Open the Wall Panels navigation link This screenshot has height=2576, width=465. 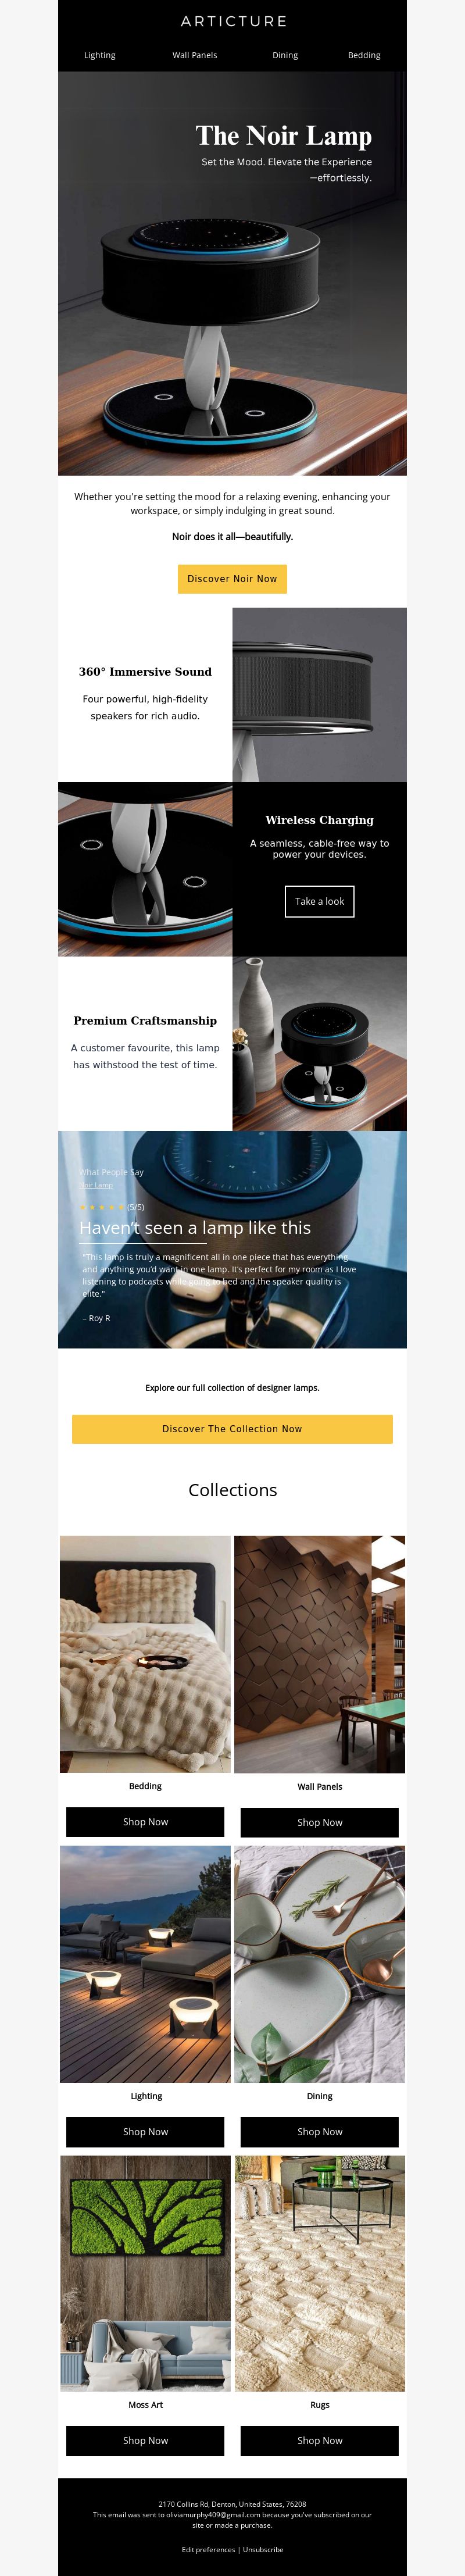[x=195, y=55]
